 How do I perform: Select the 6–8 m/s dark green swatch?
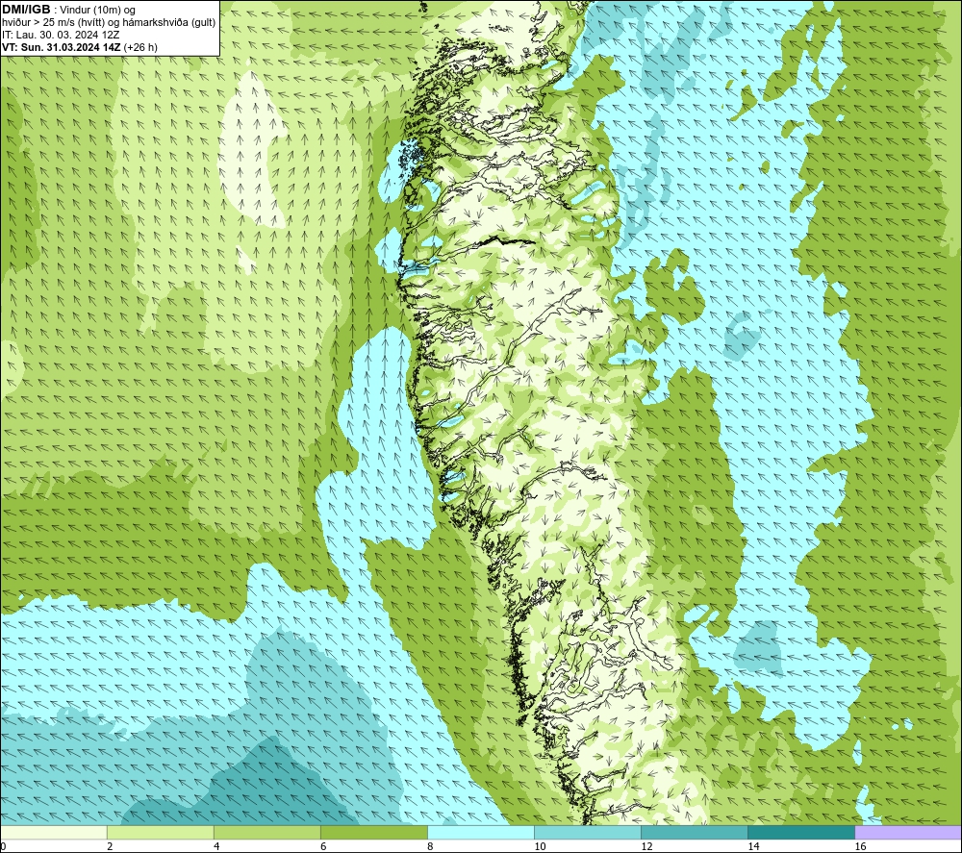click(x=373, y=832)
